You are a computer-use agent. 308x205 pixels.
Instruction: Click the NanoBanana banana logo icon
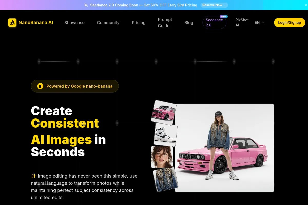point(12,23)
